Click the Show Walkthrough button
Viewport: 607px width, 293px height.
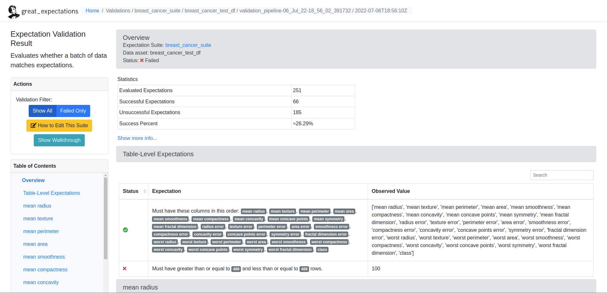click(x=59, y=140)
